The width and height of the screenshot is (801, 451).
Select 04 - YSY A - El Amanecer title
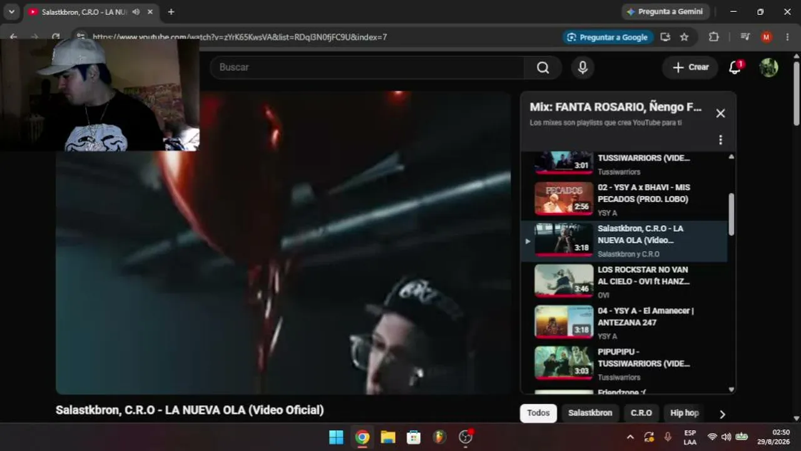tap(646, 316)
